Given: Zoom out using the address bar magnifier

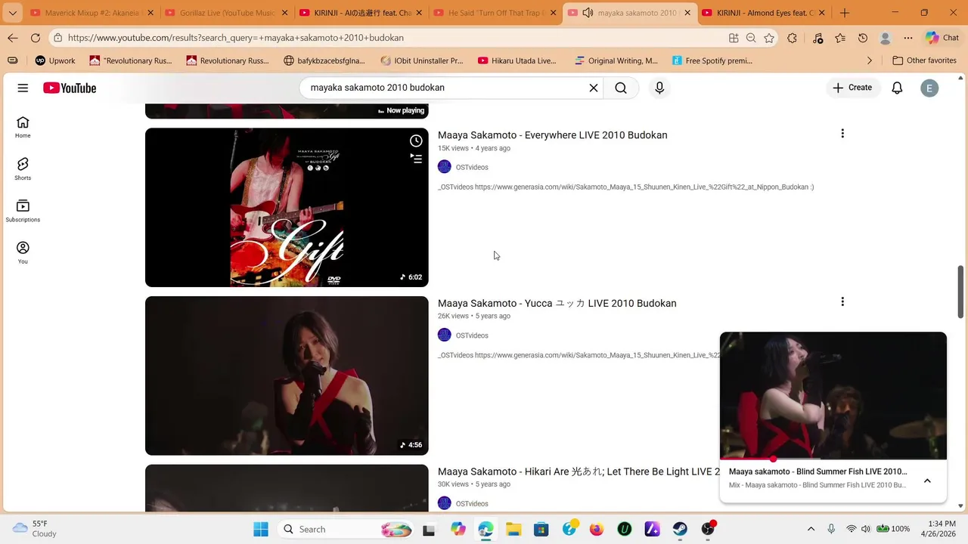Looking at the screenshot, I should click(x=751, y=38).
